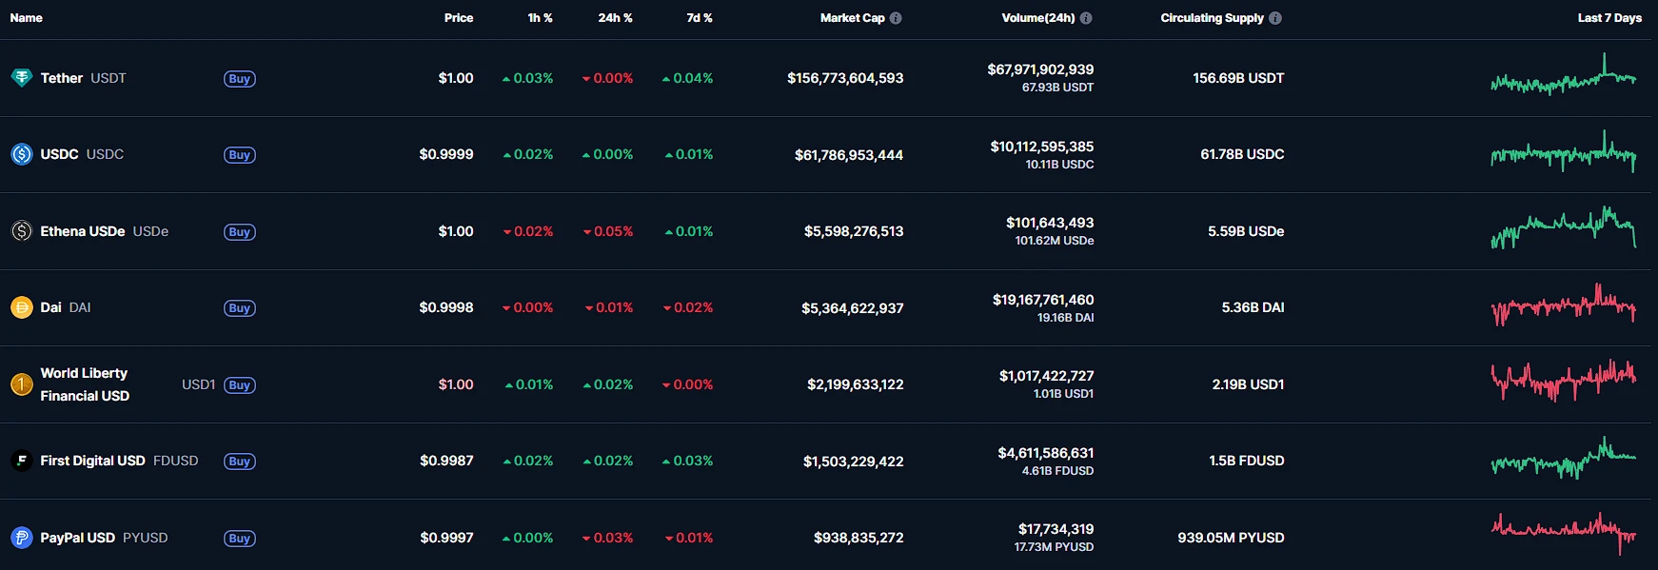The width and height of the screenshot is (1658, 570).
Task: Click the Buy button for USDC
Action: click(x=240, y=155)
